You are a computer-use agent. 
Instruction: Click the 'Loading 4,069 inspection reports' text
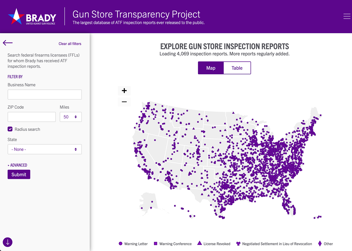[x=224, y=54]
